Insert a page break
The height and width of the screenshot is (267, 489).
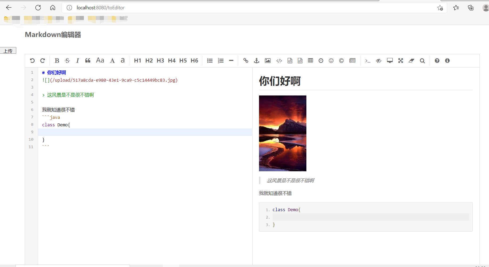[x=352, y=61]
